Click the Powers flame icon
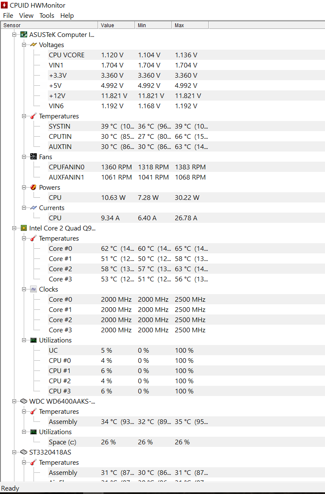 (34, 187)
